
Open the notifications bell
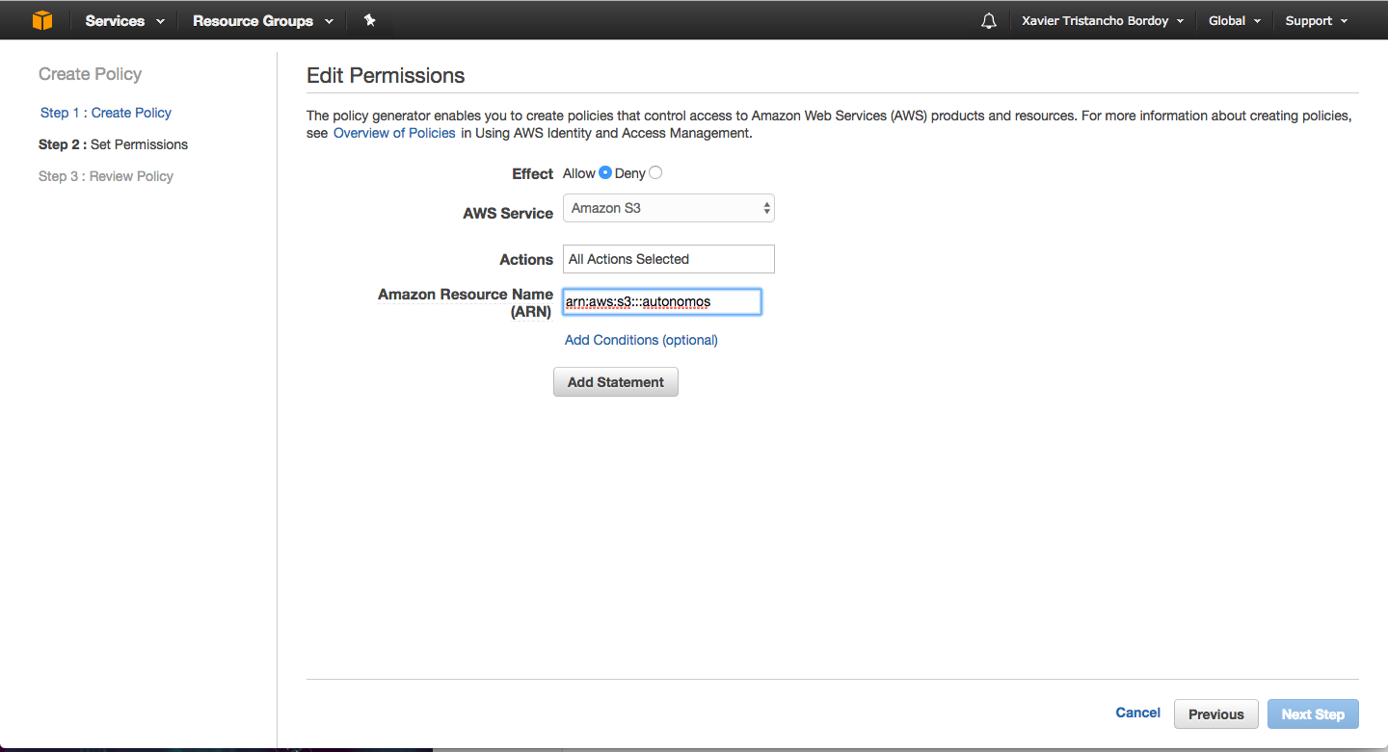(x=988, y=20)
